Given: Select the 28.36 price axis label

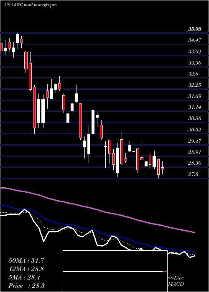Looking at the screenshot, I should 195,163.
